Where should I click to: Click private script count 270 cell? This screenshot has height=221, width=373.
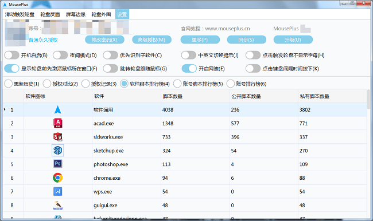pos(332,151)
